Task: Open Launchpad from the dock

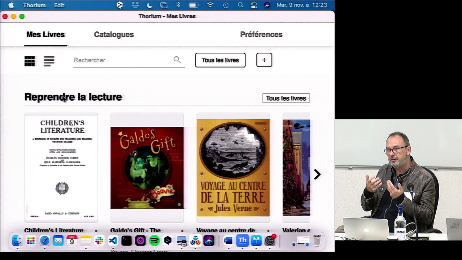Action: pyautogui.click(x=31, y=240)
